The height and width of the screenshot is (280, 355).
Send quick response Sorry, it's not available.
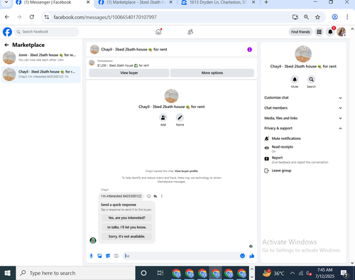pyautogui.click(x=126, y=237)
